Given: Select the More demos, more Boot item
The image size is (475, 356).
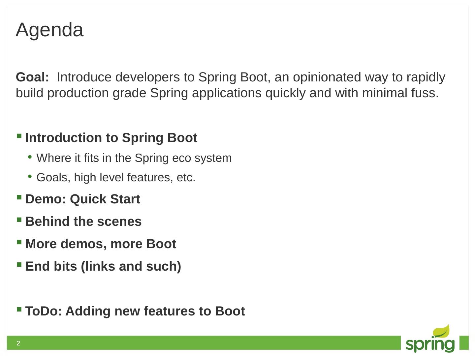Looking at the screenshot, I should [x=101, y=244].
